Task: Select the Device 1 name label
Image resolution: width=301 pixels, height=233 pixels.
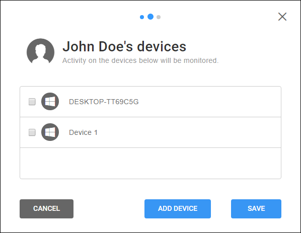Action: coord(83,132)
